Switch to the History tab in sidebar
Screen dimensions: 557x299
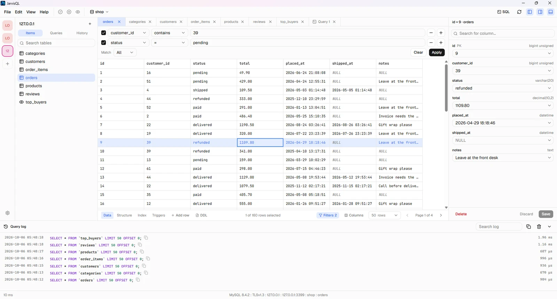tap(82, 33)
